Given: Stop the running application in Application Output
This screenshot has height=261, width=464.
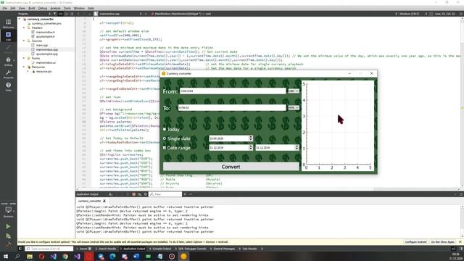Looking at the screenshot, I should click(x=133, y=194).
